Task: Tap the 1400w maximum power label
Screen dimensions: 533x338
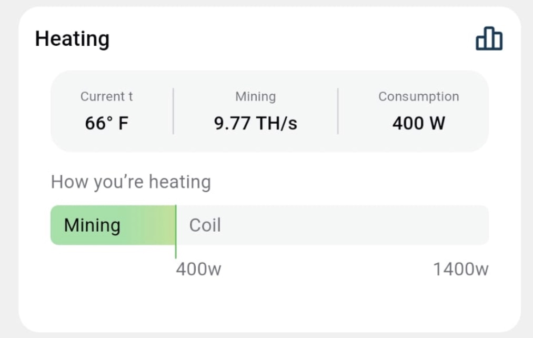Action: (x=460, y=270)
